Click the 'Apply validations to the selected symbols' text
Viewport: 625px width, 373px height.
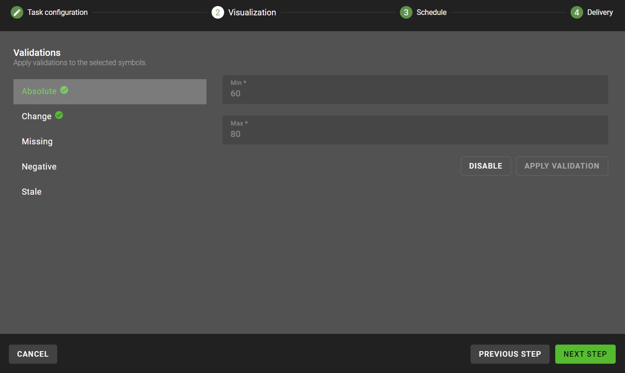pyautogui.click(x=80, y=62)
